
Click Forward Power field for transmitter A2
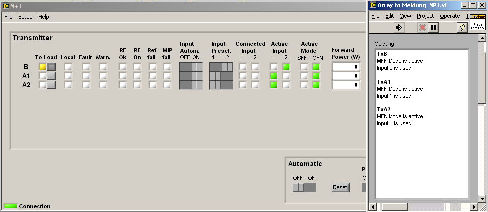coord(346,85)
